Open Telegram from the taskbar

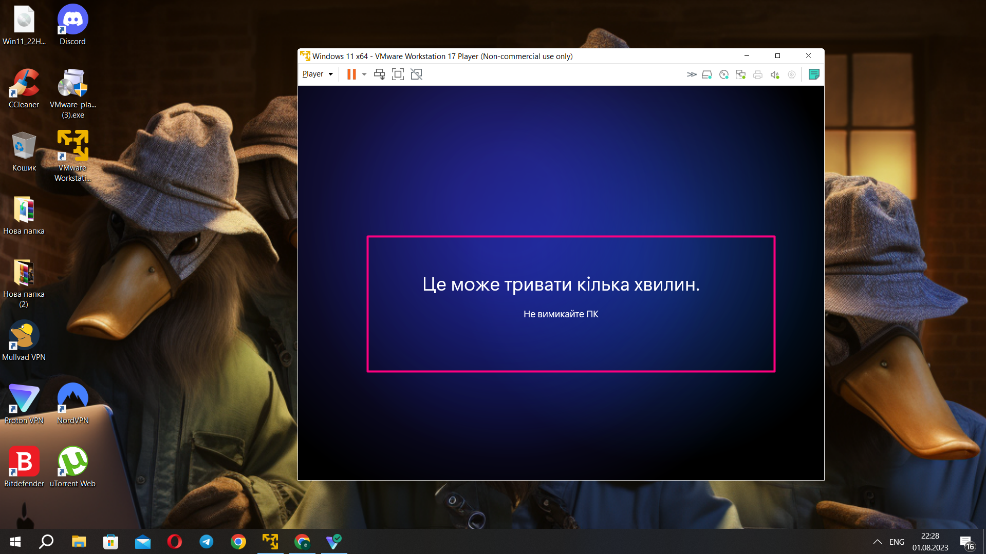tap(207, 542)
